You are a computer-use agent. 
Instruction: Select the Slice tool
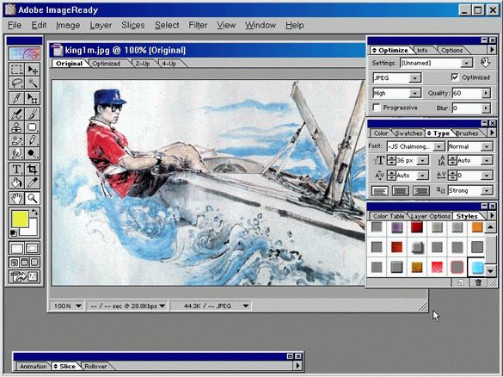tap(16, 98)
